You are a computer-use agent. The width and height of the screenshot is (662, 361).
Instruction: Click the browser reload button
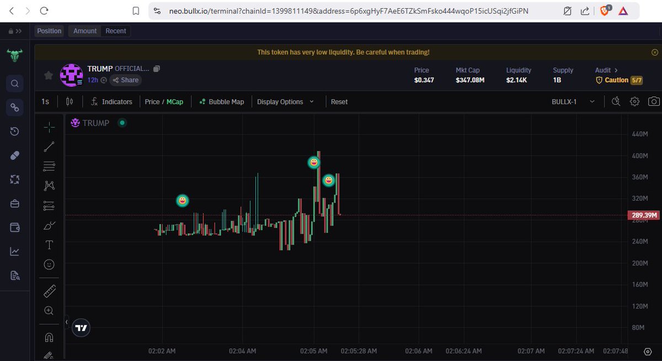click(44, 10)
